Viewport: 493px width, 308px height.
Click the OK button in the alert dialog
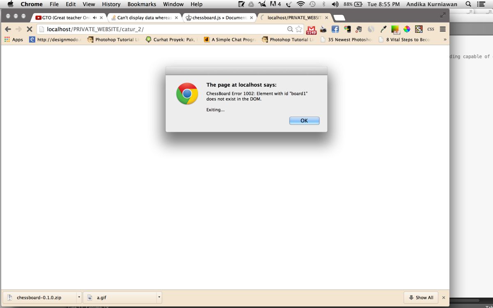pyautogui.click(x=304, y=120)
